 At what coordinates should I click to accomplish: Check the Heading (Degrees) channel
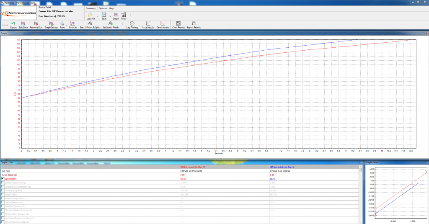point(3,191)
